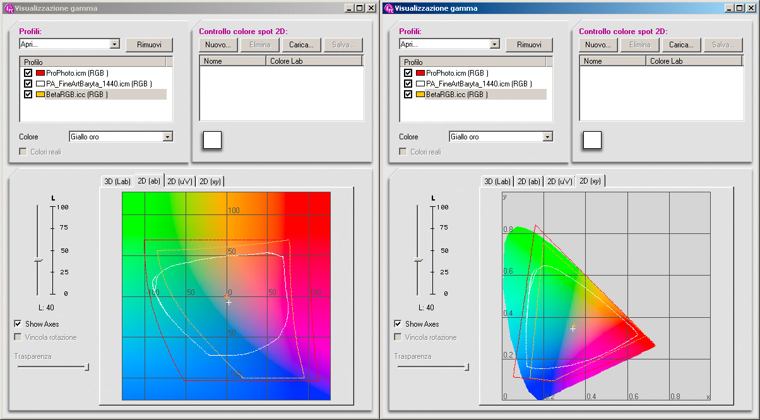This screenshot has width=760, height=420.
Task: Toggle Show Axes in left window
Action: [x=18, y=324]
